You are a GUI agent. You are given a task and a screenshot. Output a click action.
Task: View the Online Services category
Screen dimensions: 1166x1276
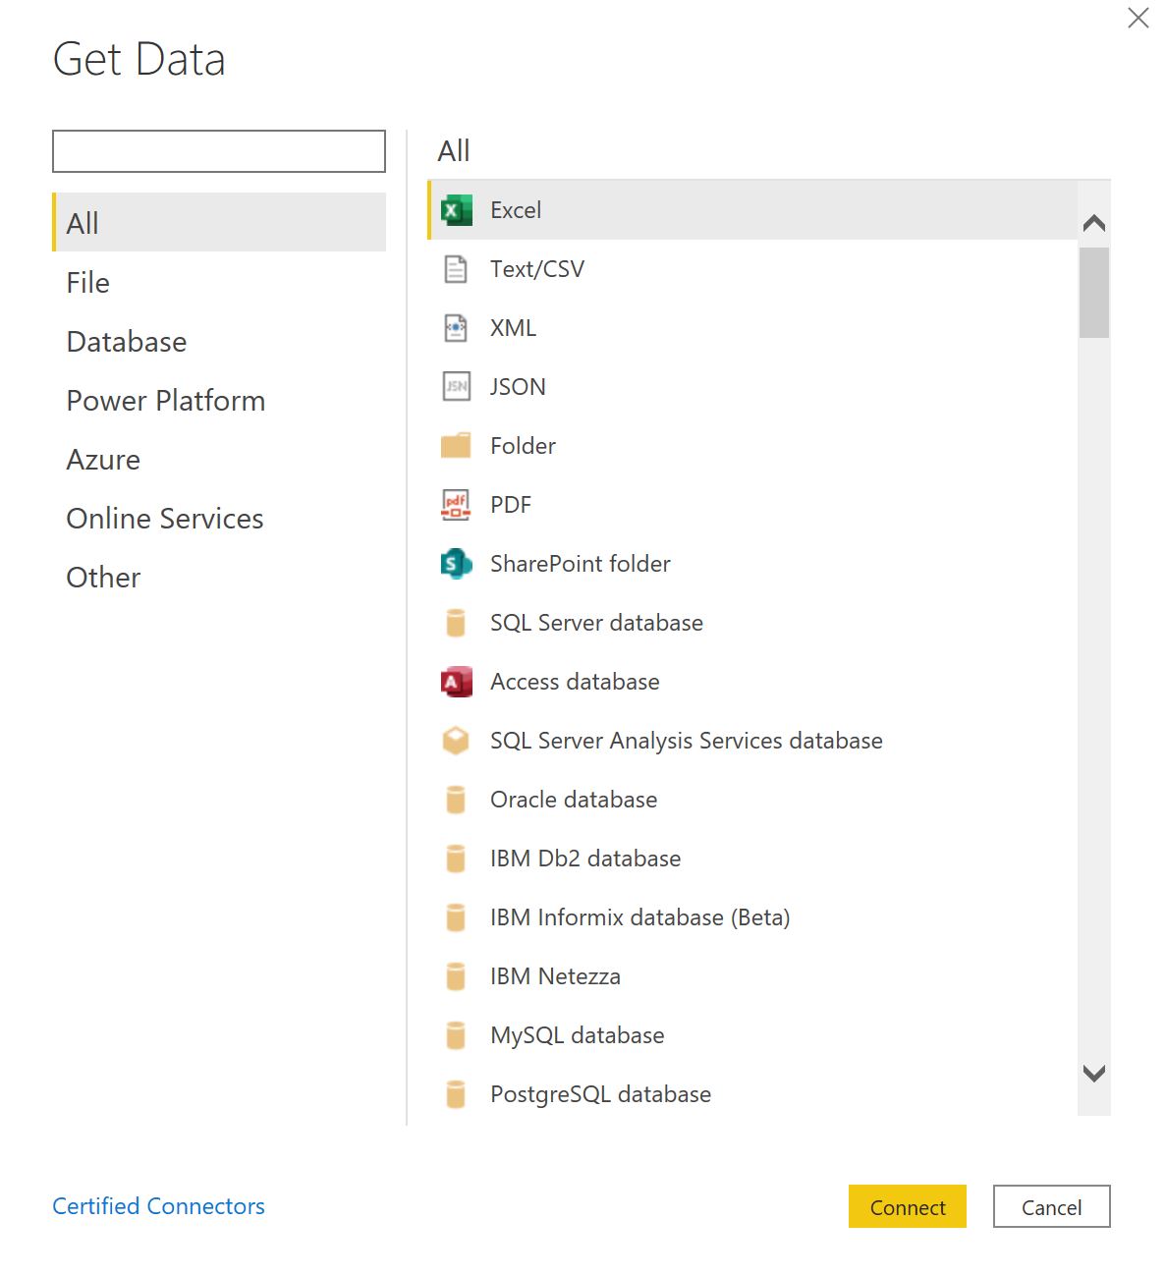pos(164,518)
